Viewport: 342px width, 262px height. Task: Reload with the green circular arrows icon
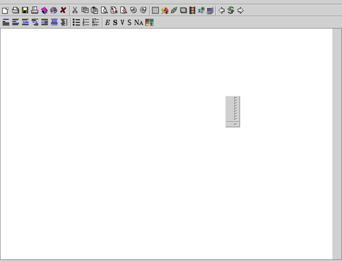(231, 10)
